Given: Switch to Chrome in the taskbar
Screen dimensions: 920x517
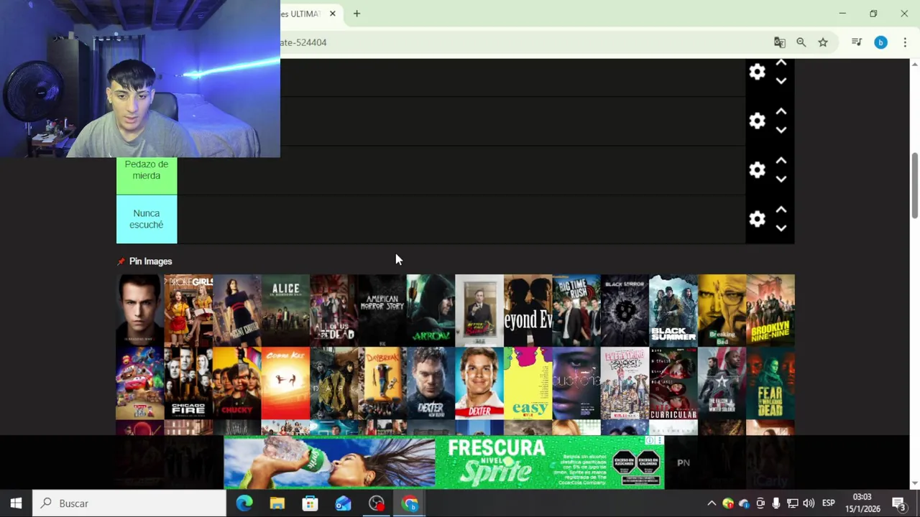Looking at the screenshot, I should click(410, 503).
